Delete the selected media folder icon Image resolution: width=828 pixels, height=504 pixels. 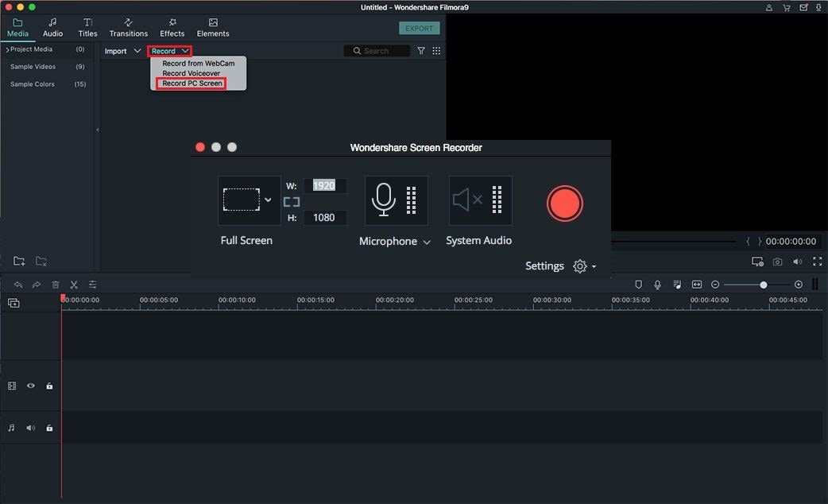(x=41, y=261)
